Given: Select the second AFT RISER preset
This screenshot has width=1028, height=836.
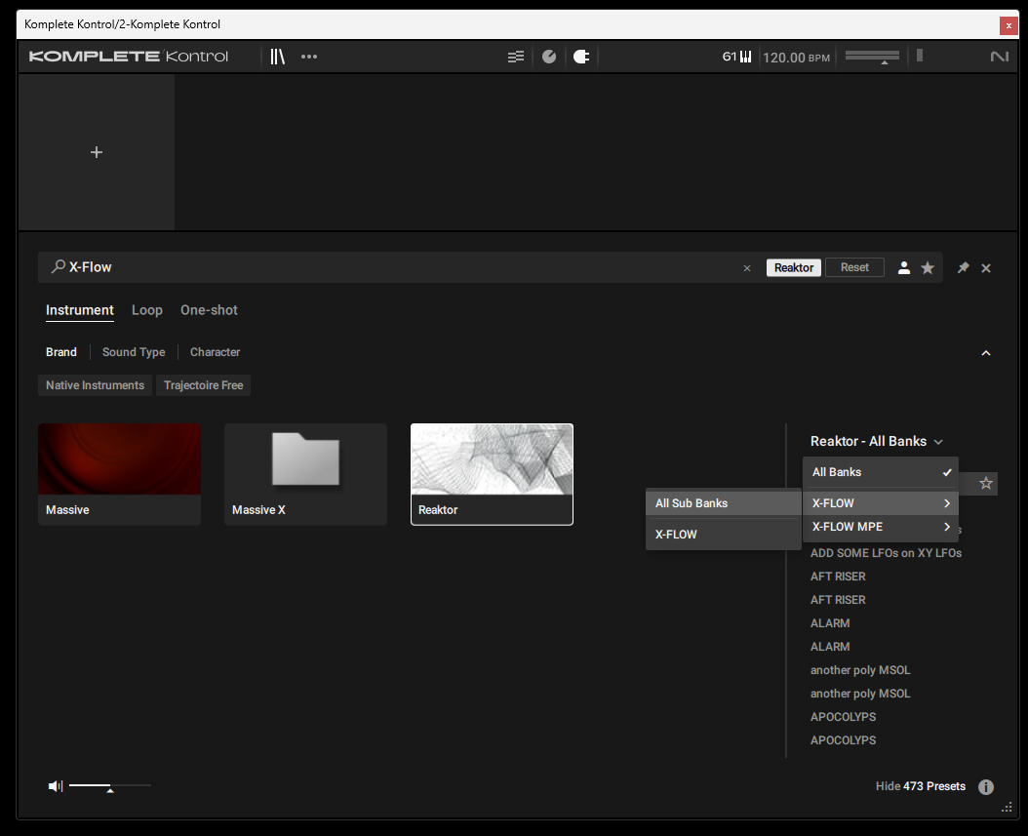Looking at the screenshot, I should (838, 600).
